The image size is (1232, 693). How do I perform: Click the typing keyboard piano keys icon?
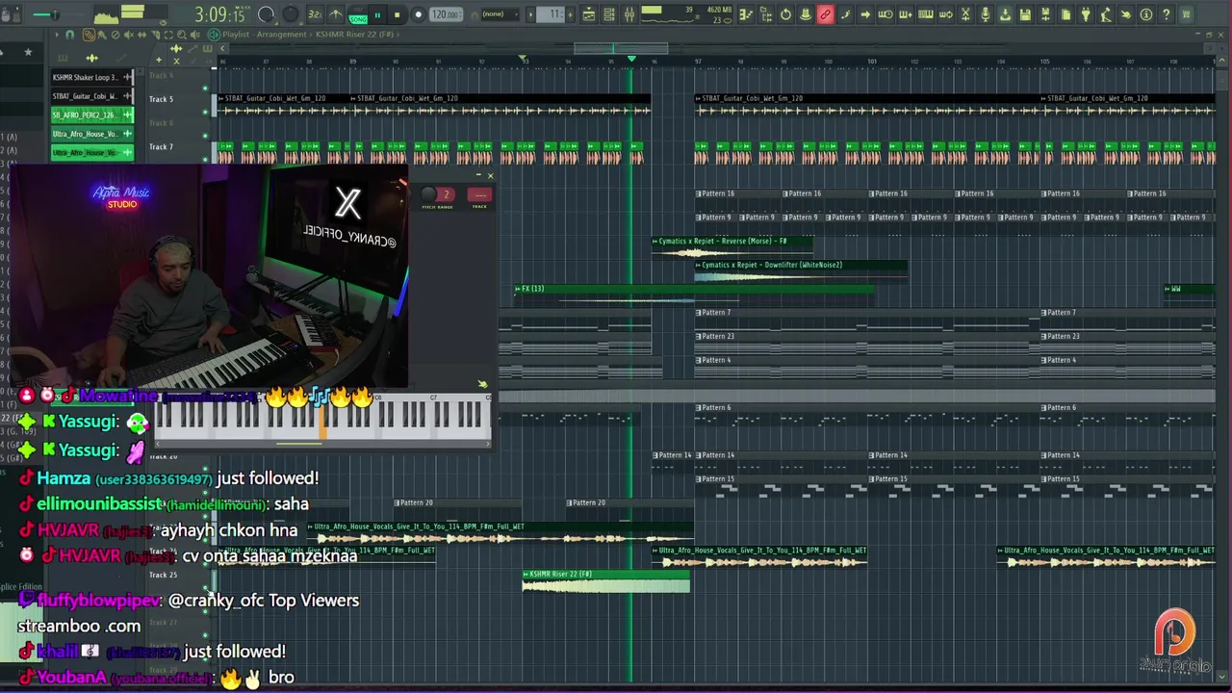pyautogui.click(x=925, y=14)
